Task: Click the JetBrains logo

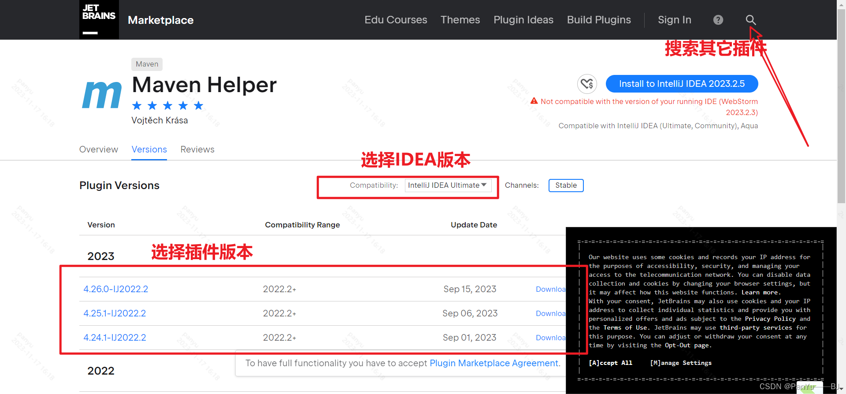Action: tap(99, 19)
